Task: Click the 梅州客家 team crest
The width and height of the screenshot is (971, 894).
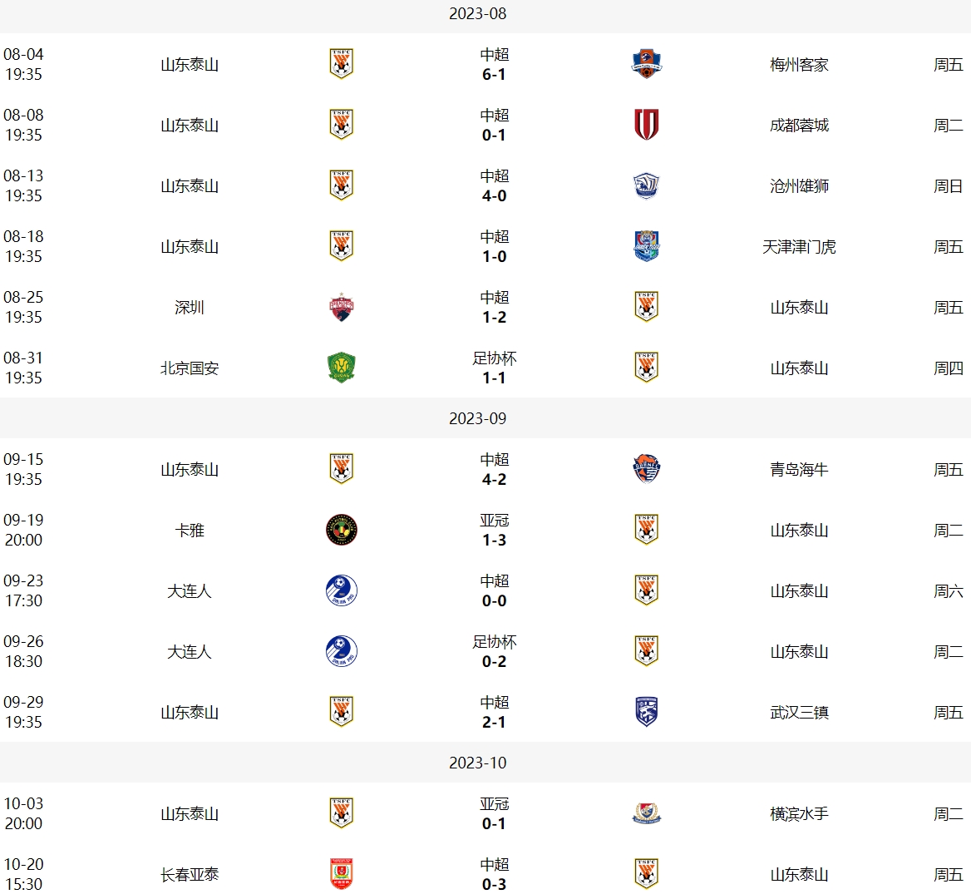Action: (647, 64)
